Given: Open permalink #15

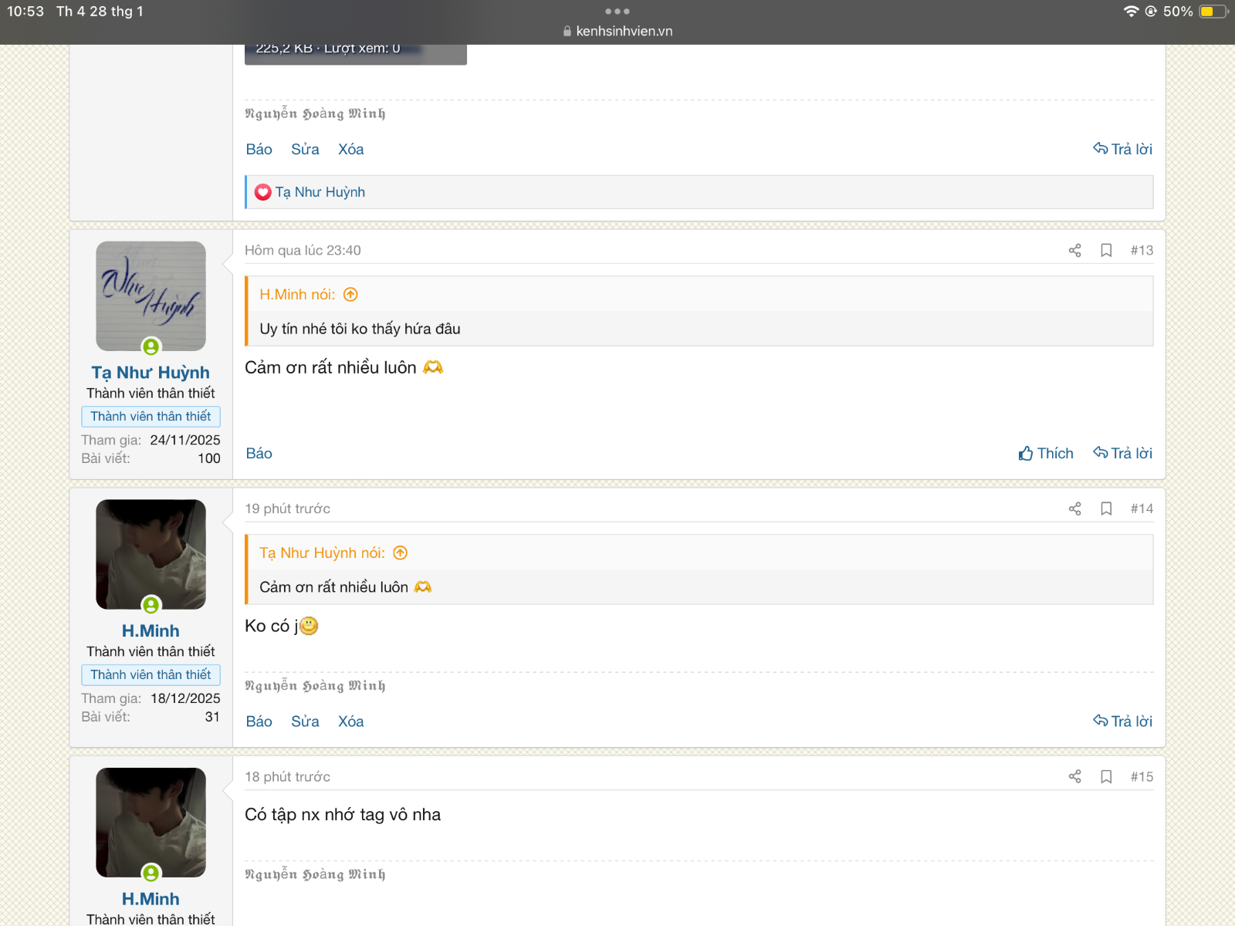Looking at the screenshot, I should (1142, 776).
